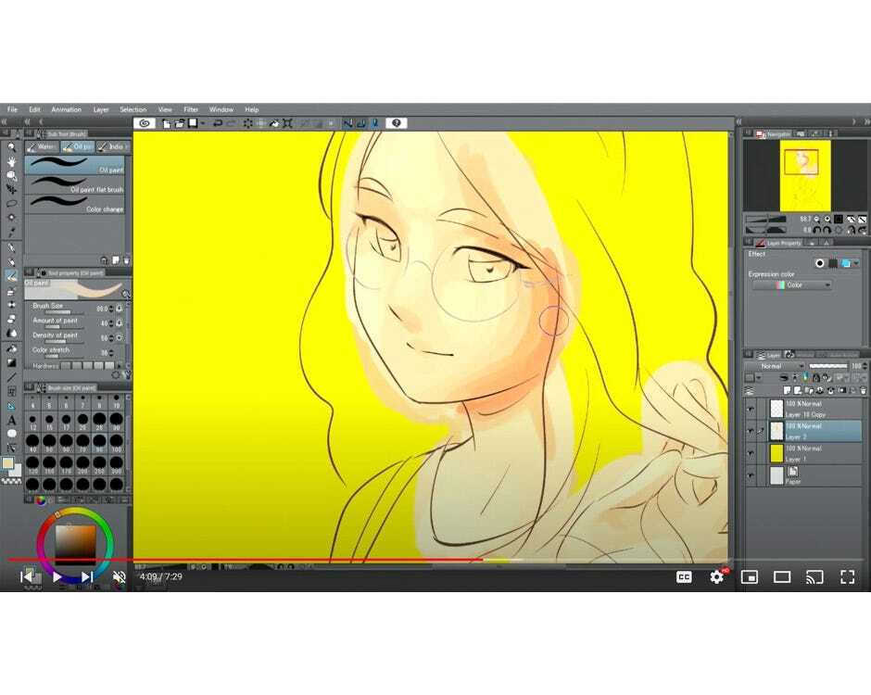Select the Eyedropper tool
The image size is (871, 695).
click(11, 232)
